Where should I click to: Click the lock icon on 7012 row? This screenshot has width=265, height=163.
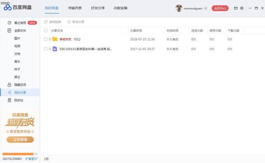click(50, 39)
